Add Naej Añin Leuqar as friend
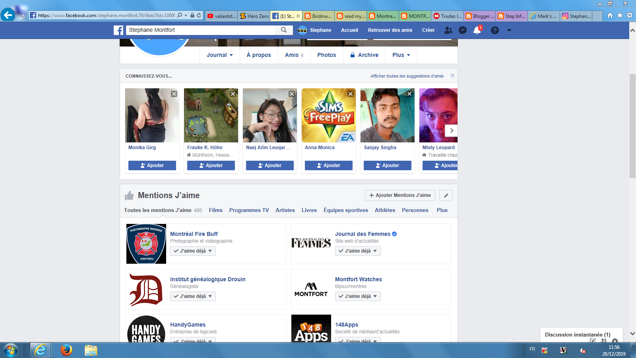The image size is (636, 358). (x=270, y=165)
